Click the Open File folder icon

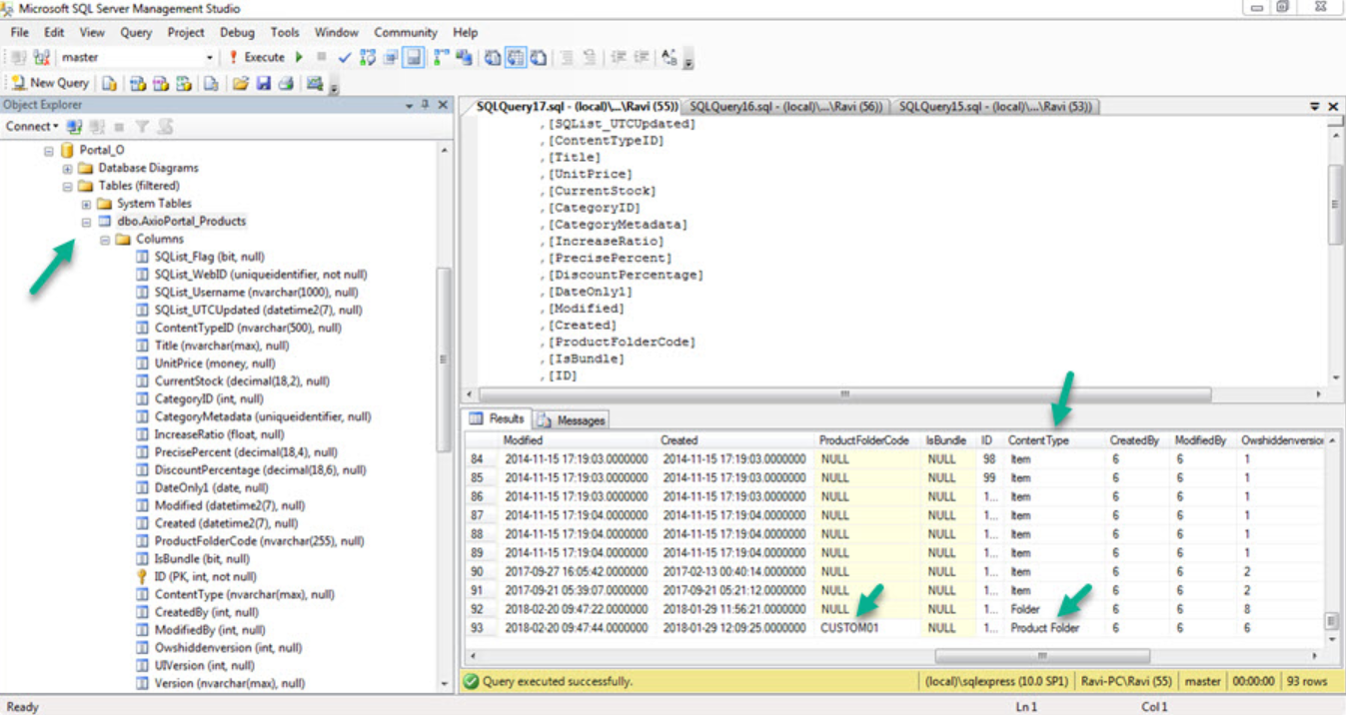pyautogui.click(x=241, y=84)
